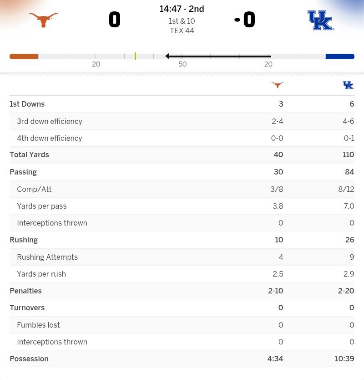Select the Penalties row label
The image size is (364, 380).
[25, 291]
